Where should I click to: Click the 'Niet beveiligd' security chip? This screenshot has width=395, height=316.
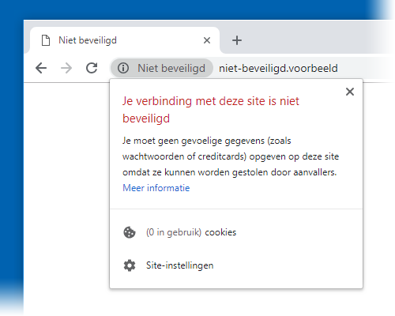(x=161, y=68)
